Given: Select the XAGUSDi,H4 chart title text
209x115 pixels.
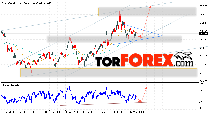Looking at the screenshot, I should point(12,3).
